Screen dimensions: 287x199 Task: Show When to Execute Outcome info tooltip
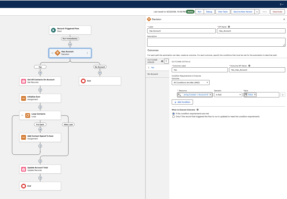pos(197,110)
